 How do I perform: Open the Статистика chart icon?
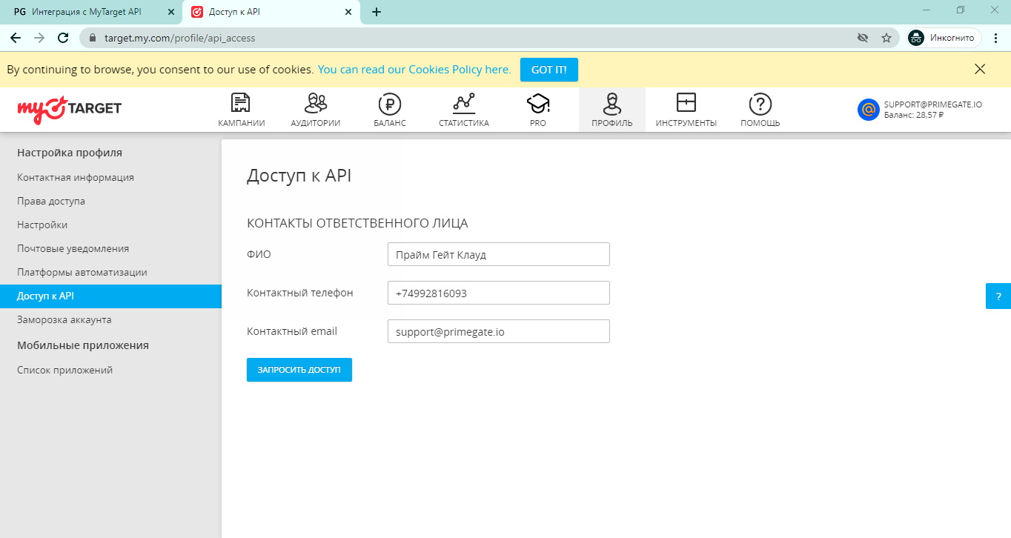click(463, 103)
